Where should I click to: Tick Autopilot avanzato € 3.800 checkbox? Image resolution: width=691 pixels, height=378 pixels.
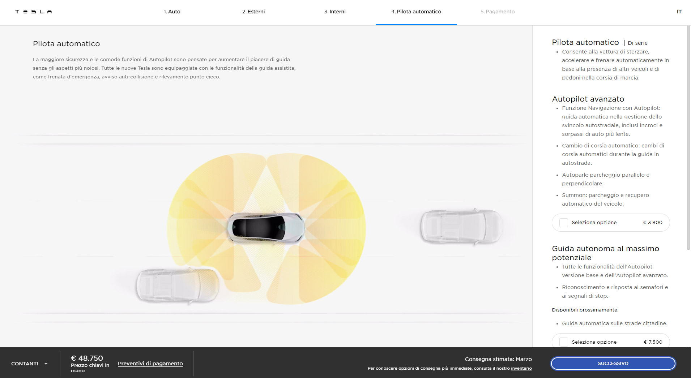pyautogui.click(x=564, y=223)
